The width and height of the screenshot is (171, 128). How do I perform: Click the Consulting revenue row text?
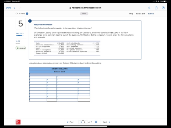(75, 45)
